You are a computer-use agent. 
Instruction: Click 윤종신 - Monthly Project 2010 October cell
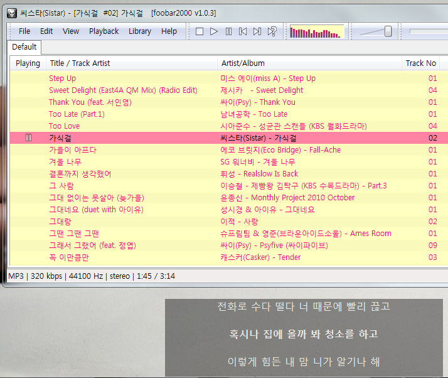pos(287,198)
